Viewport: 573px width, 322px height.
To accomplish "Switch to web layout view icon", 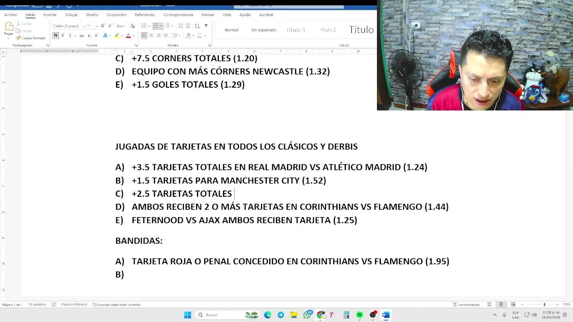I will [x=513, y=305].
